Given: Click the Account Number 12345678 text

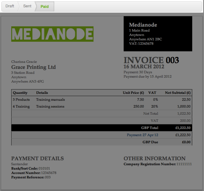Looking at the screenshot, I should tap(34, 173).
